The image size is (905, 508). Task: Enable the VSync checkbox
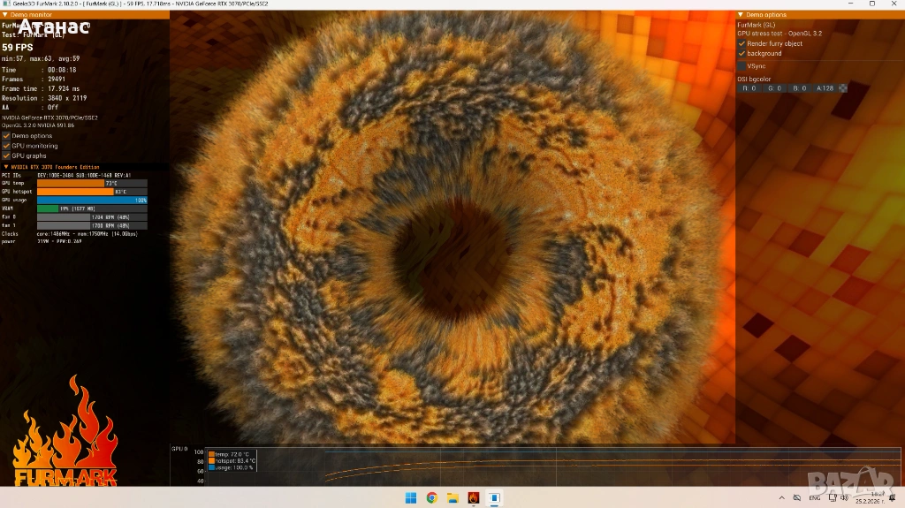741,66
